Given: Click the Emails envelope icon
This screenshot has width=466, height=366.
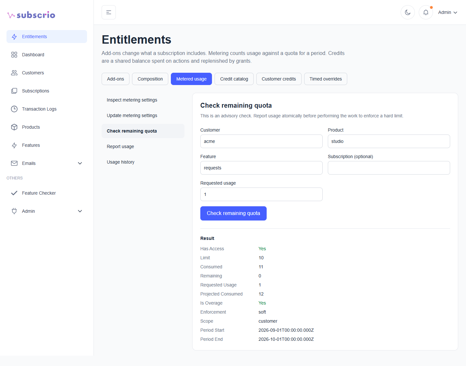Looking at the screenshot, I should pos(14,163).
